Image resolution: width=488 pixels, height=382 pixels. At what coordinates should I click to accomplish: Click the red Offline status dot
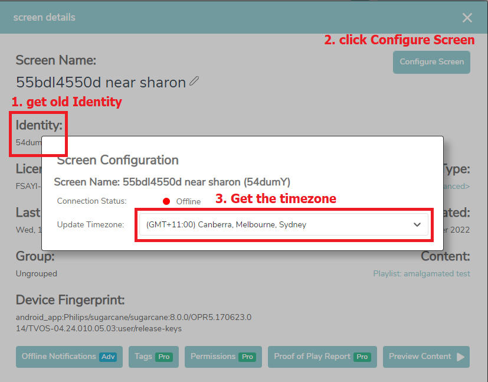[166, 201]
